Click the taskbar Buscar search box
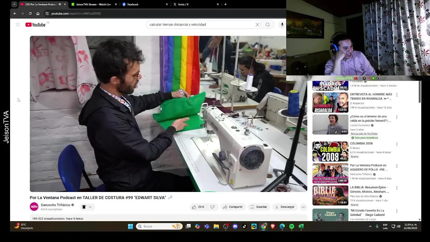Viewport: 430px width, 242px height. [x=159, y=227]
